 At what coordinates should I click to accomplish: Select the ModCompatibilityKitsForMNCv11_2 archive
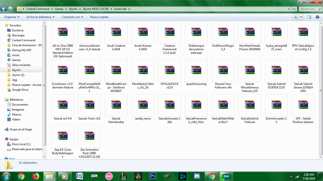pyautogui.click(x=90, y=76)
